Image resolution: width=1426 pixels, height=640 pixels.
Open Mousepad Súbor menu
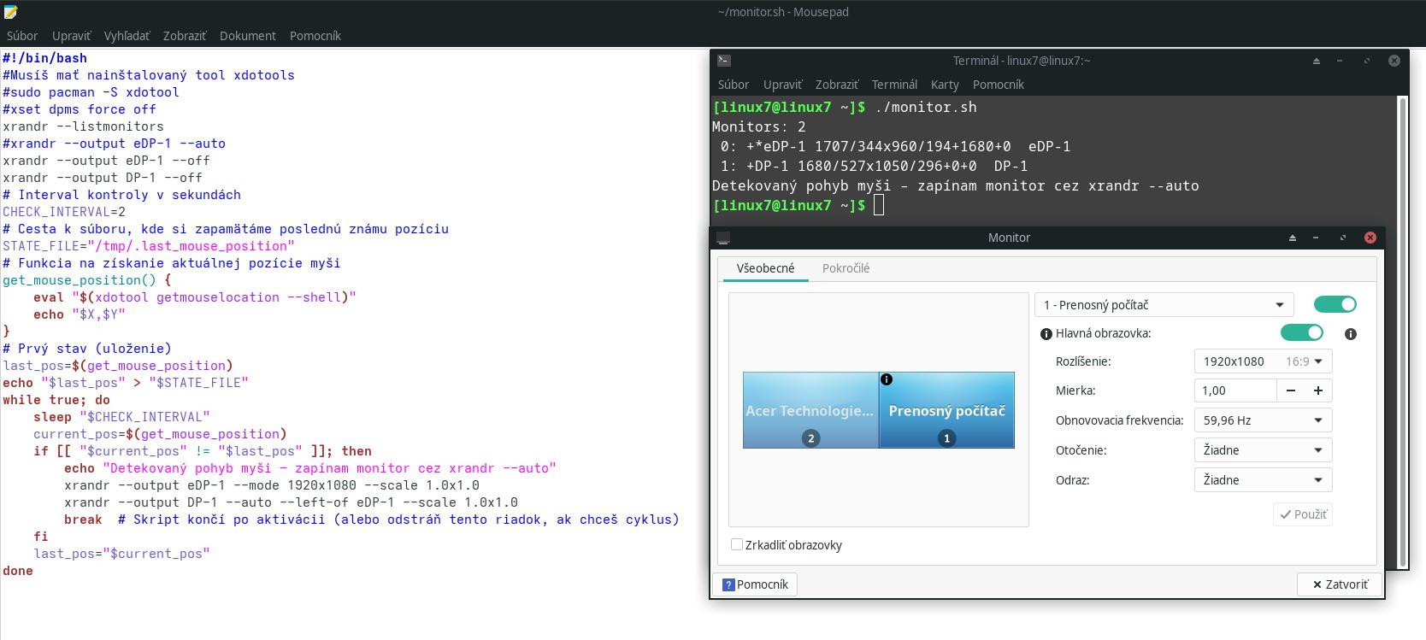pos(22,36)
